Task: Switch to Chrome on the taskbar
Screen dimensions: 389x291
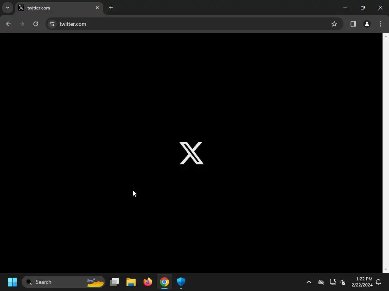Action: point(164,282)
